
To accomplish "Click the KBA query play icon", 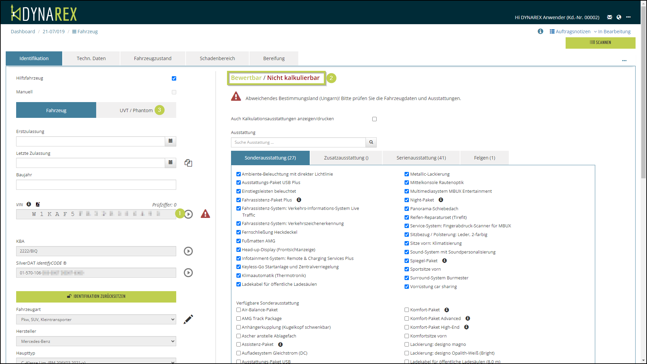I will tap(188, 251).
